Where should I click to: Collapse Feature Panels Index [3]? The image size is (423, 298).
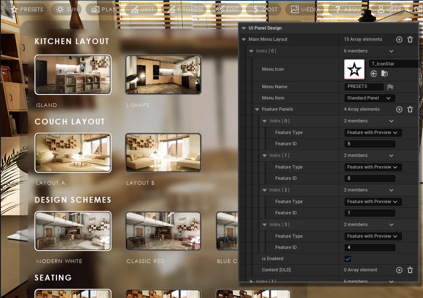click(265, 225)
